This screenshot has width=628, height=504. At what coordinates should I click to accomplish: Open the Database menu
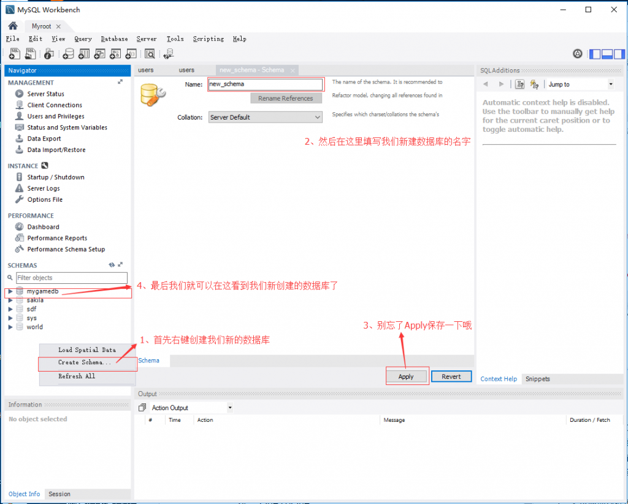point(114,38)
